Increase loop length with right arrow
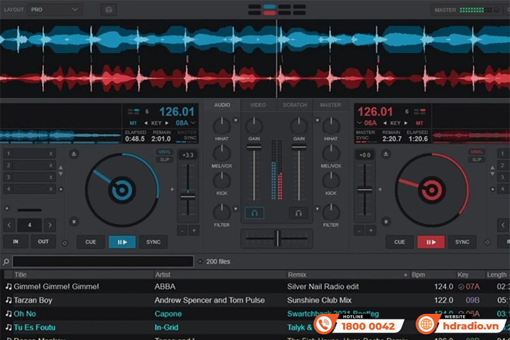This screenshot has width=510, height=340. coord(50,225)
